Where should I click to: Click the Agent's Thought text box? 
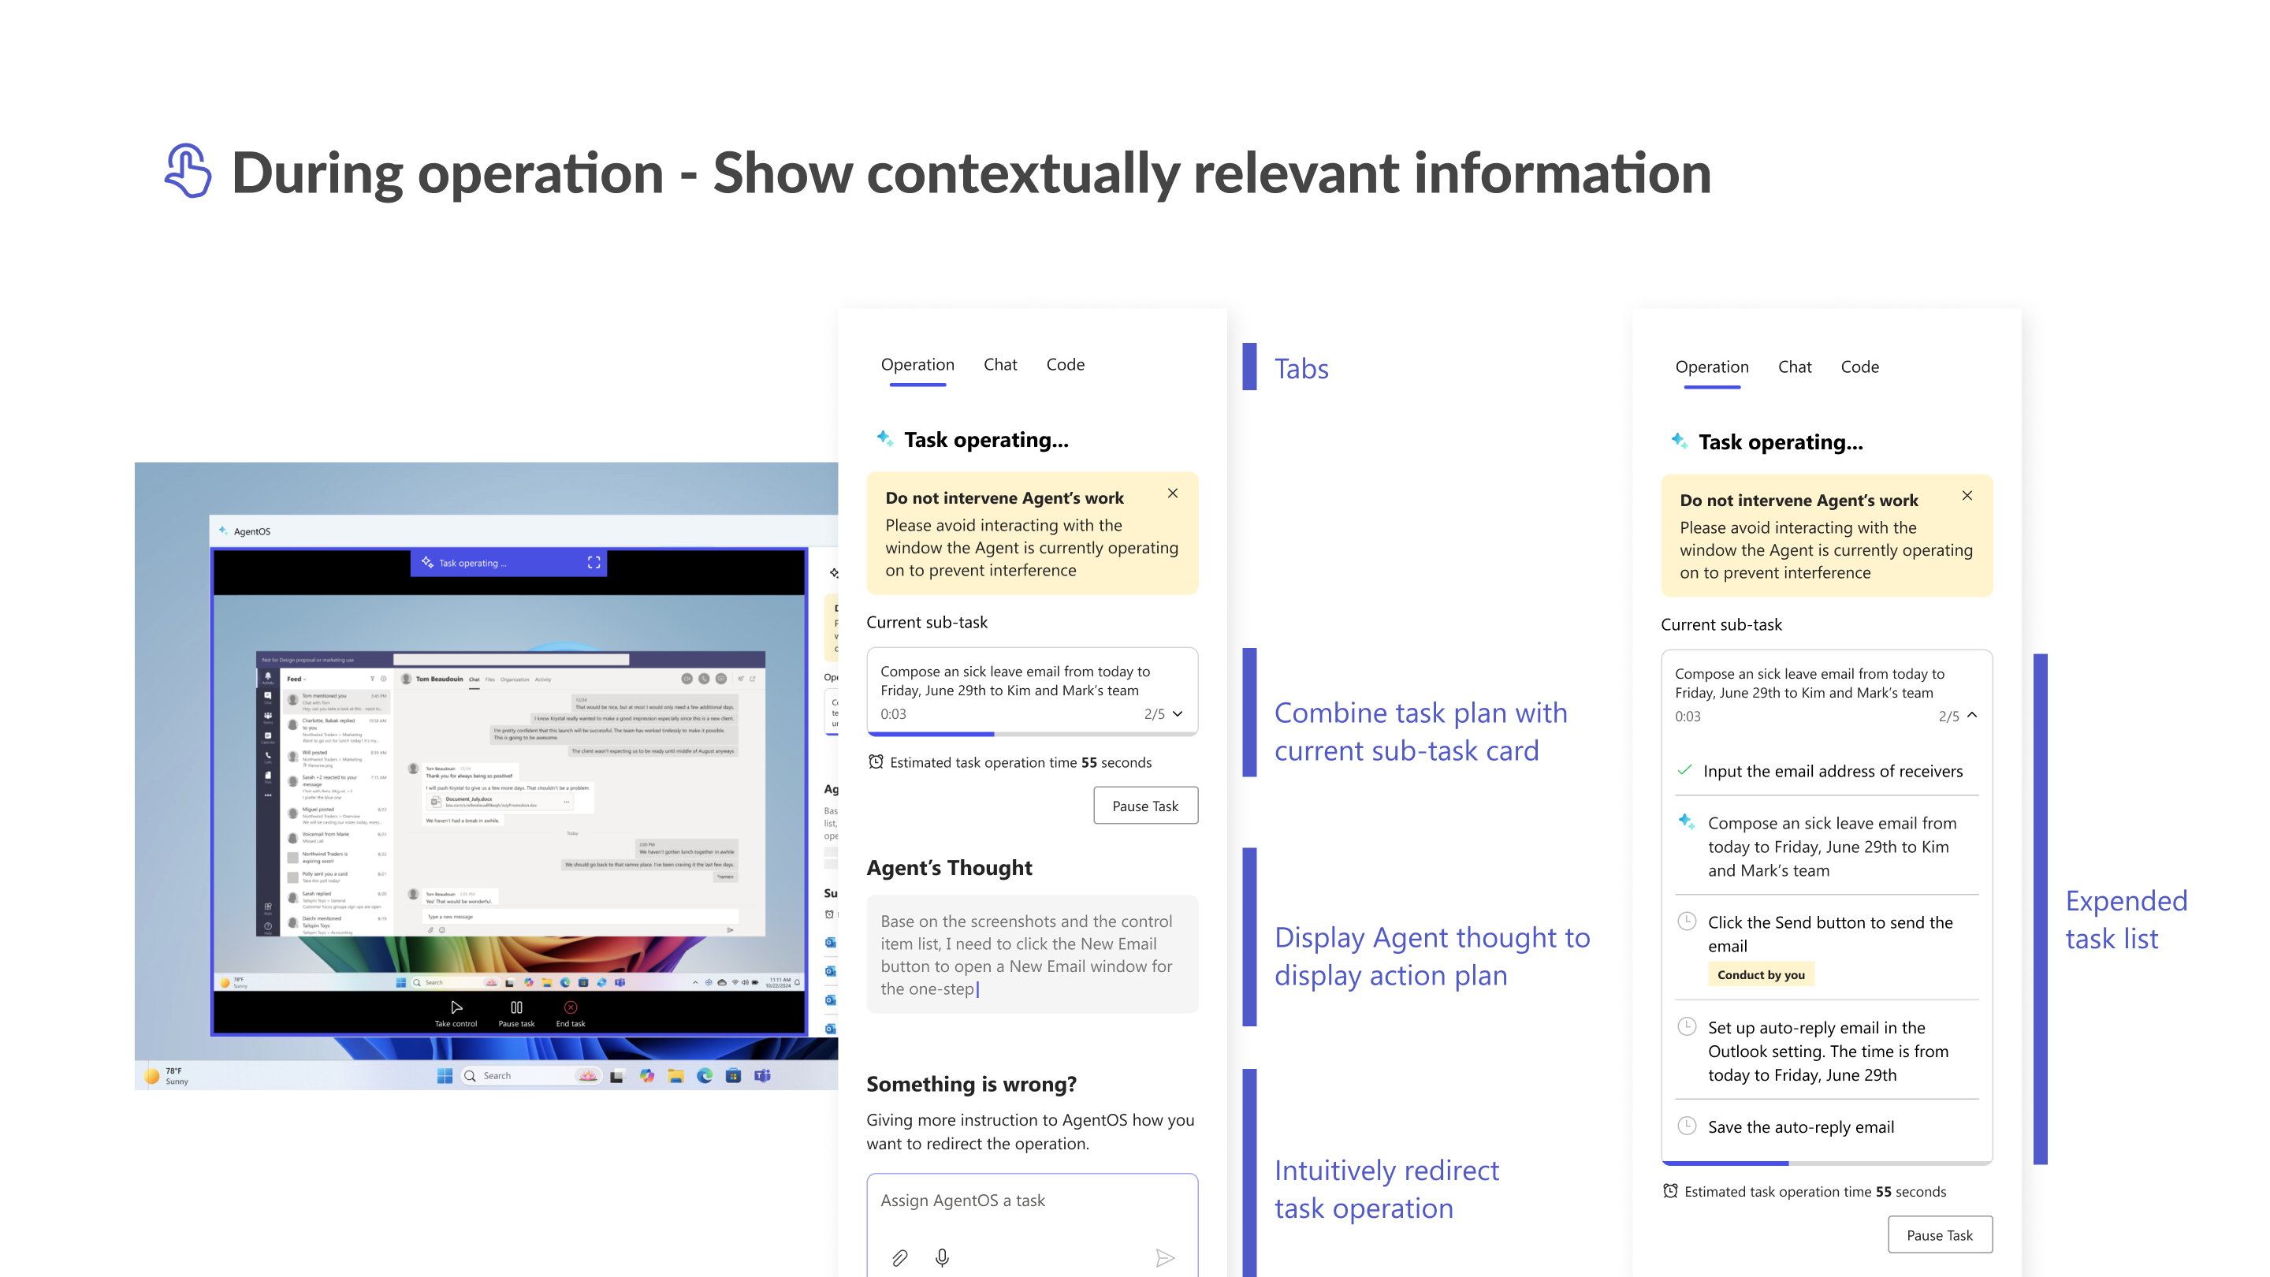coord(1032,955)
